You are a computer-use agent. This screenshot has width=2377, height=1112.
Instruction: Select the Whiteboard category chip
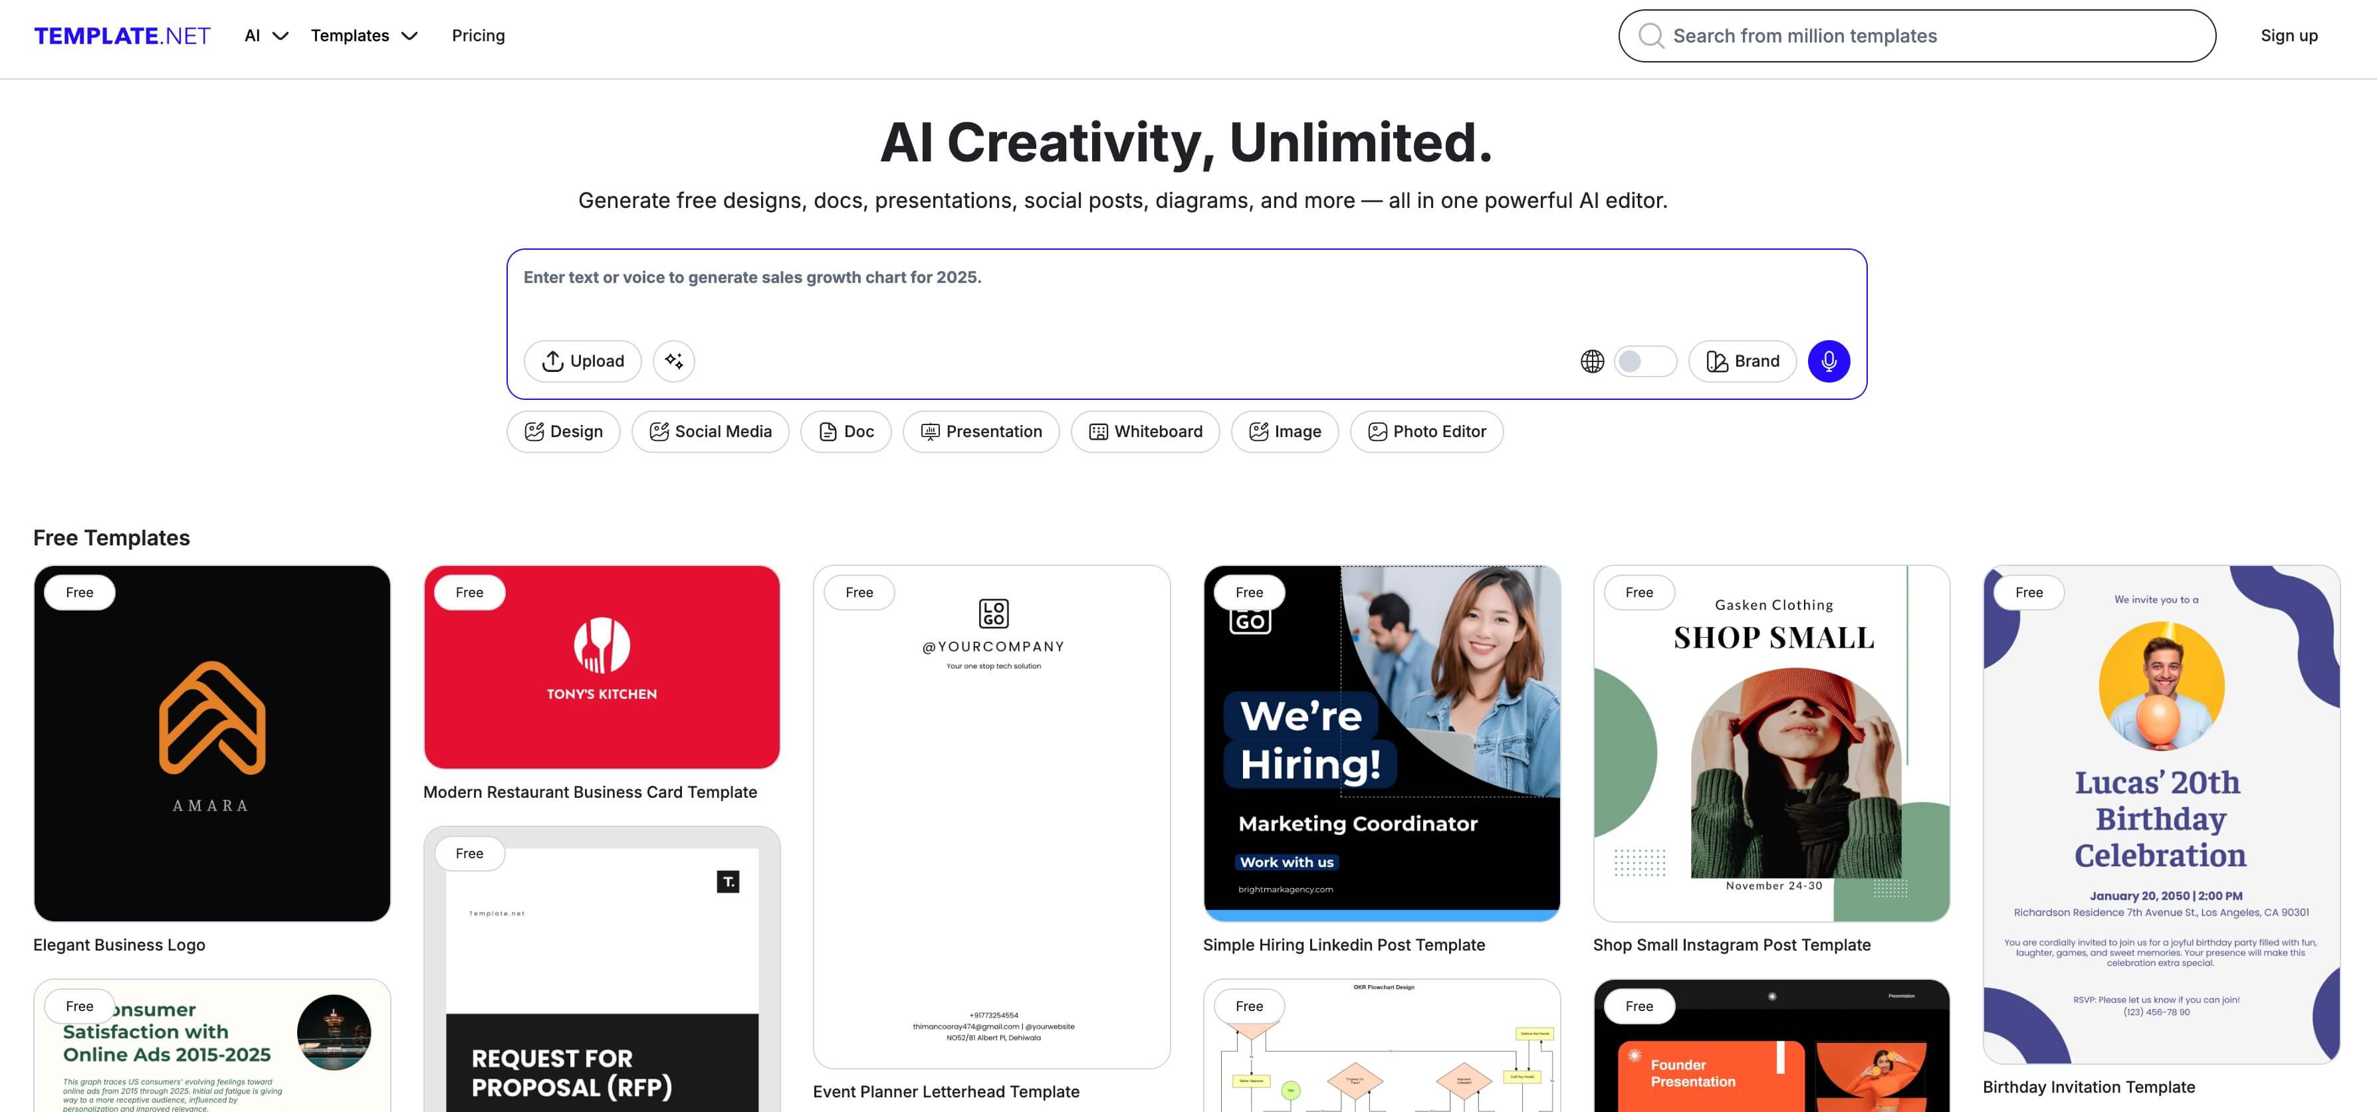click(x=1145, y=432)
